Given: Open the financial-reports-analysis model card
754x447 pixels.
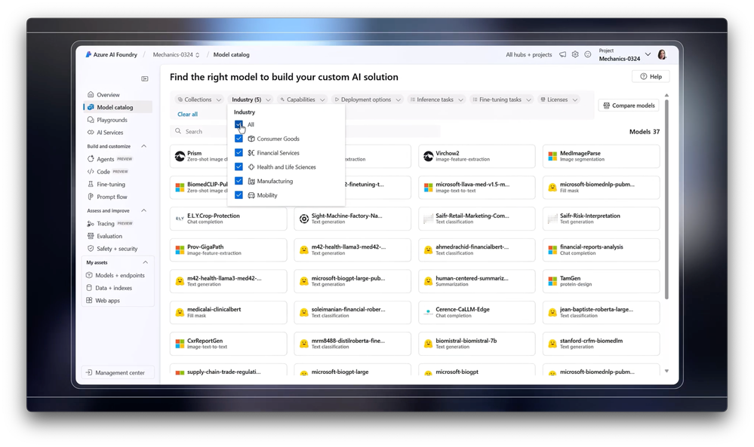Looking at the screenshot, I should (601, 250).
